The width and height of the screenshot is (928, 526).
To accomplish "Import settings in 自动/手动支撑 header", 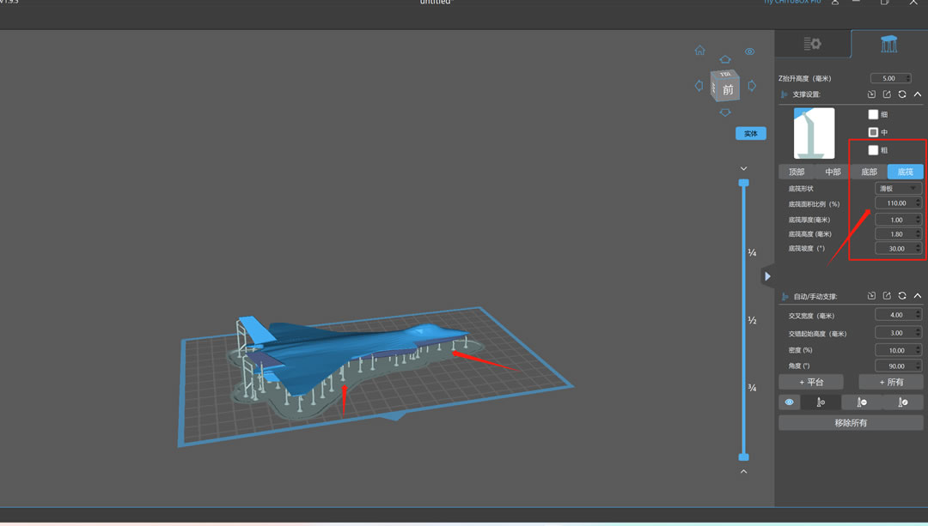I will (871, 295).
